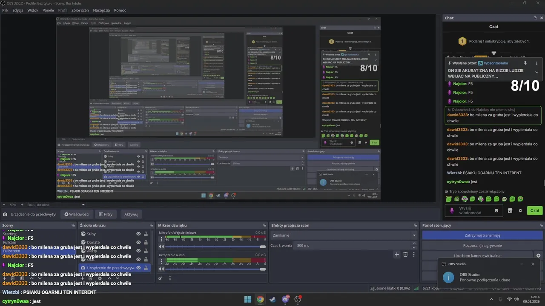This screenshot has height=306, width=545.
Task: Move the selected source up in Źródła obrazu
Action: 109,278
